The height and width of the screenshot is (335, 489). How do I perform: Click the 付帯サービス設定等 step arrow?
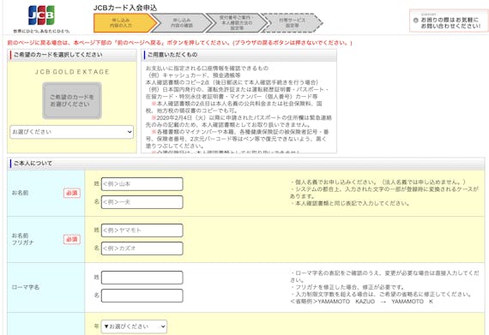pos(292,23)
